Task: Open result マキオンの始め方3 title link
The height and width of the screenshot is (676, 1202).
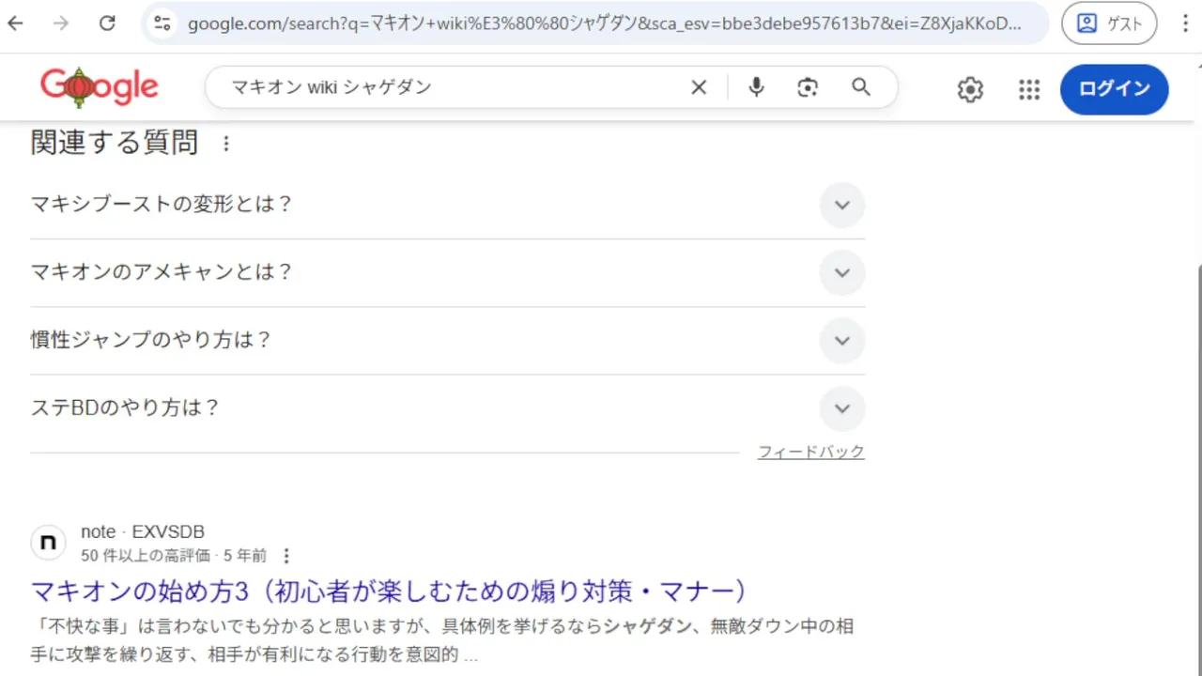Action: [x=390, y=591]
